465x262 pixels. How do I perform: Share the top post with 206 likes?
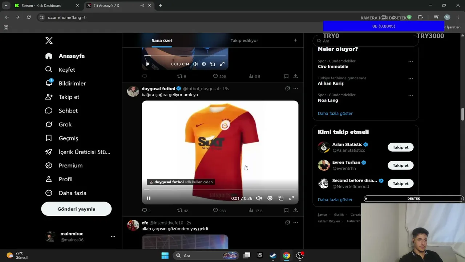point(296,76)
